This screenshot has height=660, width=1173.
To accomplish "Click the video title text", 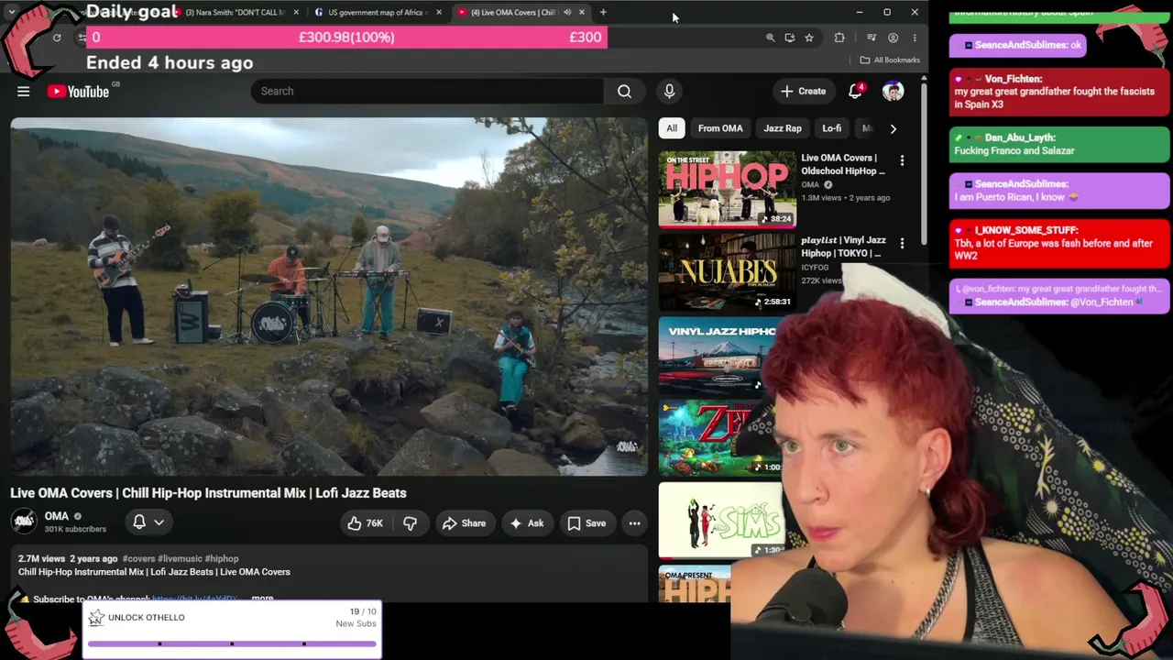I will click(x=208, y=493).
